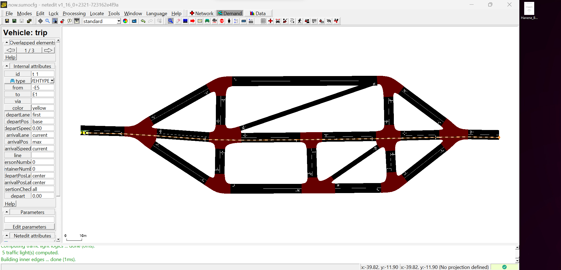Collapse the Internal attributes section
561x270 pixels.
click(6, 66)
